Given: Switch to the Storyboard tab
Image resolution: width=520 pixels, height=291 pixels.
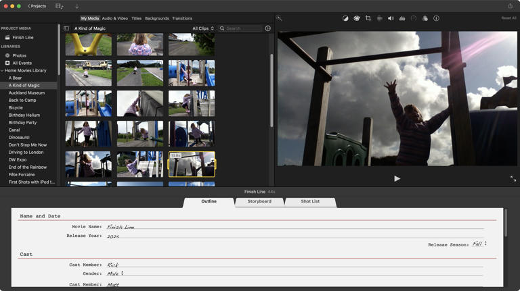Looking at the screenshot, I should [x=259, y=201].
